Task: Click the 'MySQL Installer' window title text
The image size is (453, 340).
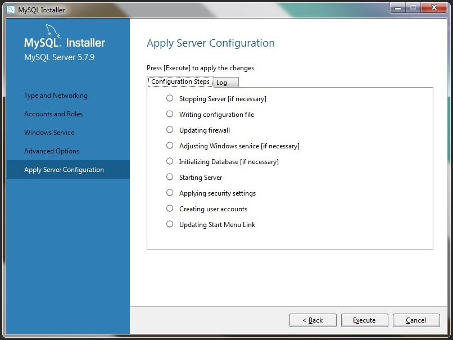Action: 42,10
